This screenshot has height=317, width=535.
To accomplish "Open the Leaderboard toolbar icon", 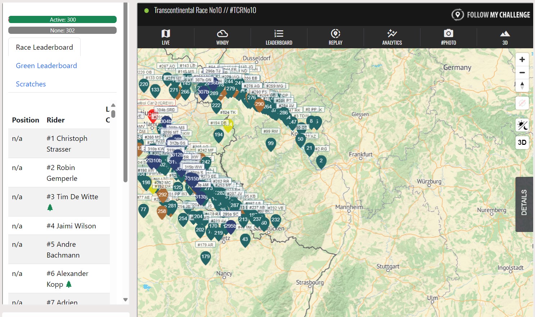I will point(279,37).
